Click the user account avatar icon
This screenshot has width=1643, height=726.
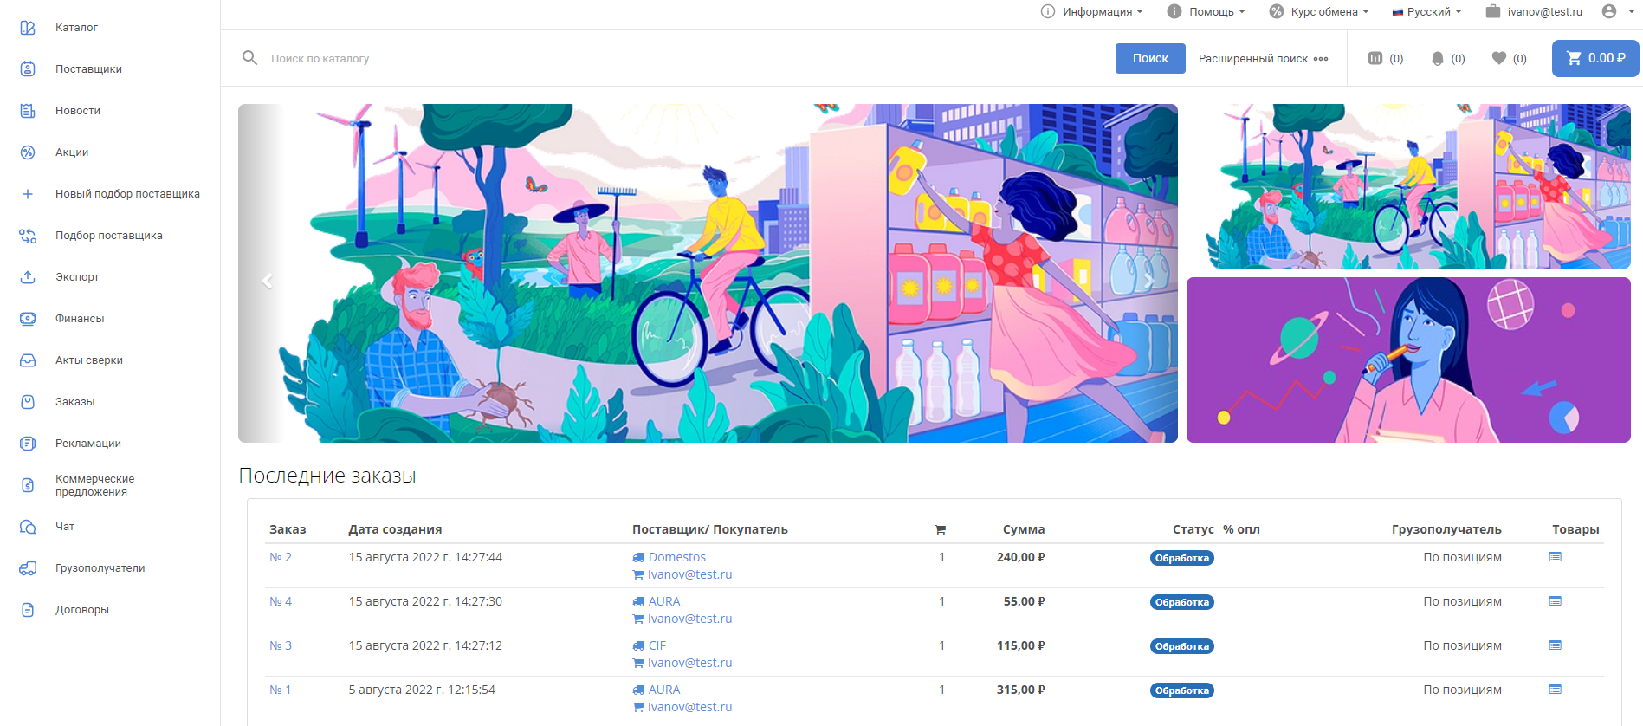[x=1609, y=11]
